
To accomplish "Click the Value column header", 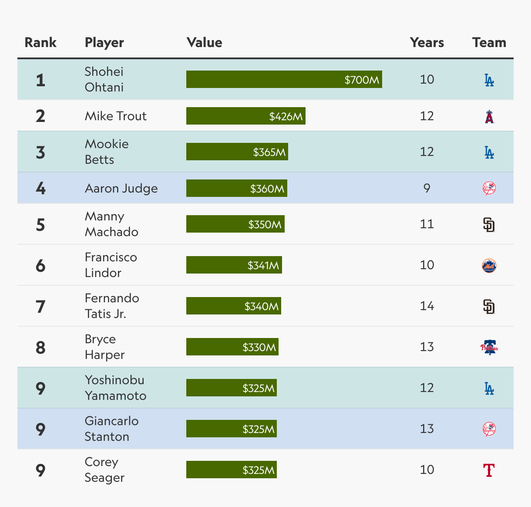I will tap(205, 43).
